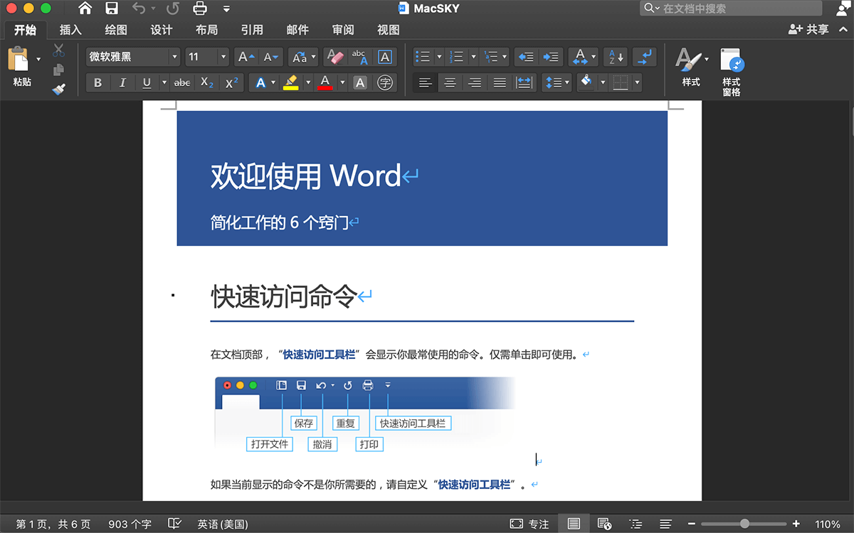Activate the Format Painter brush

[58, 89]
